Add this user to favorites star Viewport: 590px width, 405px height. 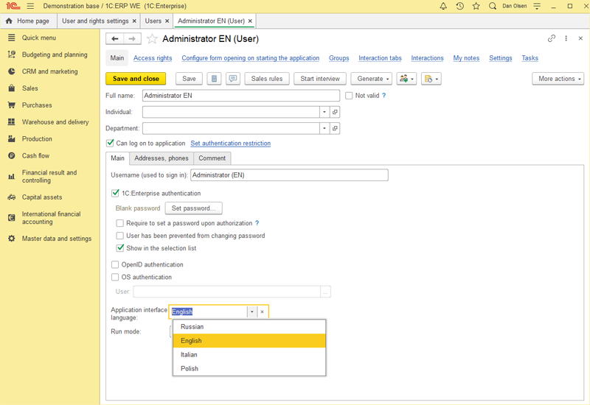(152, 39)
